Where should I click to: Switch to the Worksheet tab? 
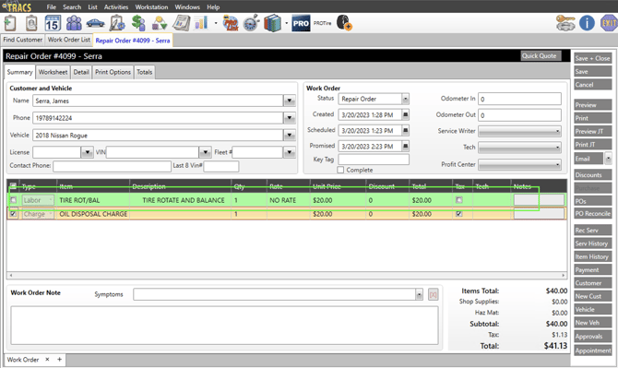(x=53, y=72)
